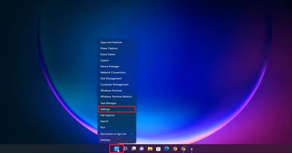292x153 pixels.
Task: Click the Windows Start button
Action: click(117, 149)
